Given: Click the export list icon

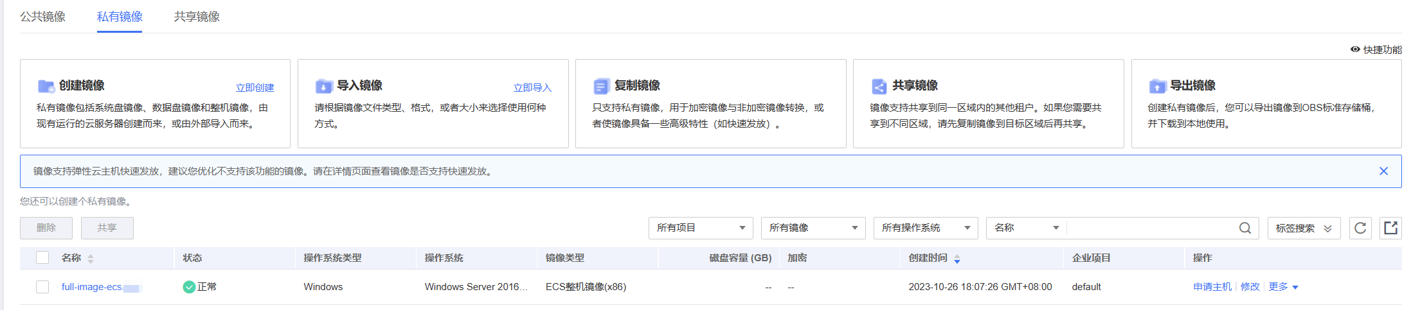Looking at the screenshot, I should click(1390, 228).
